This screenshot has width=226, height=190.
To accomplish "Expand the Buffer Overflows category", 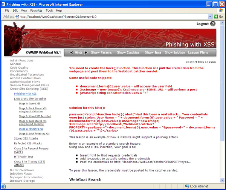I will click(22, 170).
